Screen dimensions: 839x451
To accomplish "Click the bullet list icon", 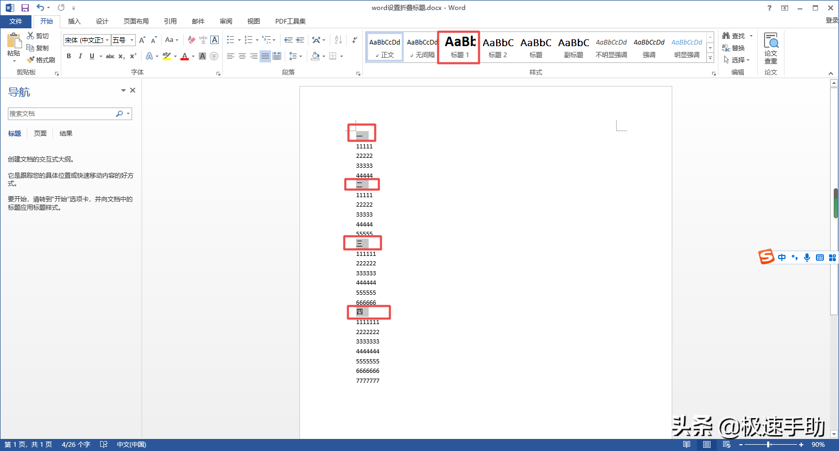I will [231, 40].
